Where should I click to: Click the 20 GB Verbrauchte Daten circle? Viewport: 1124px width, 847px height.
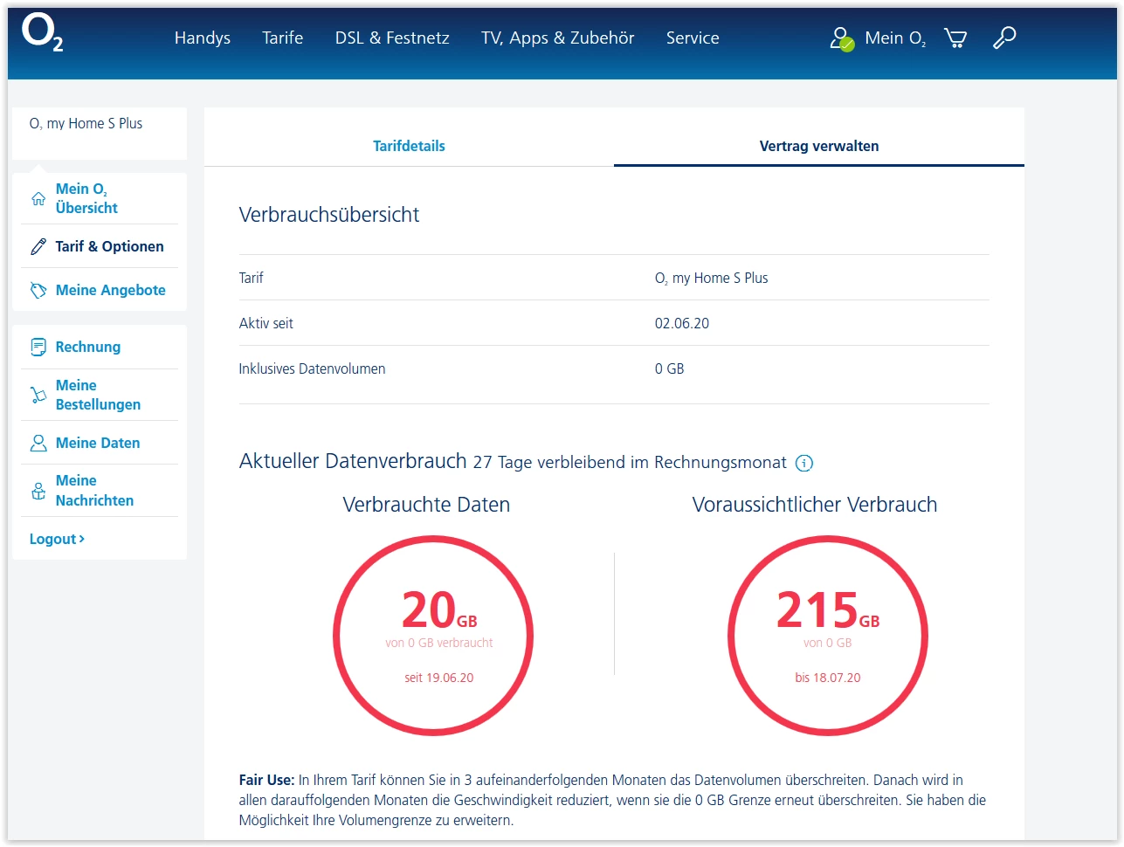pos(433,635)
